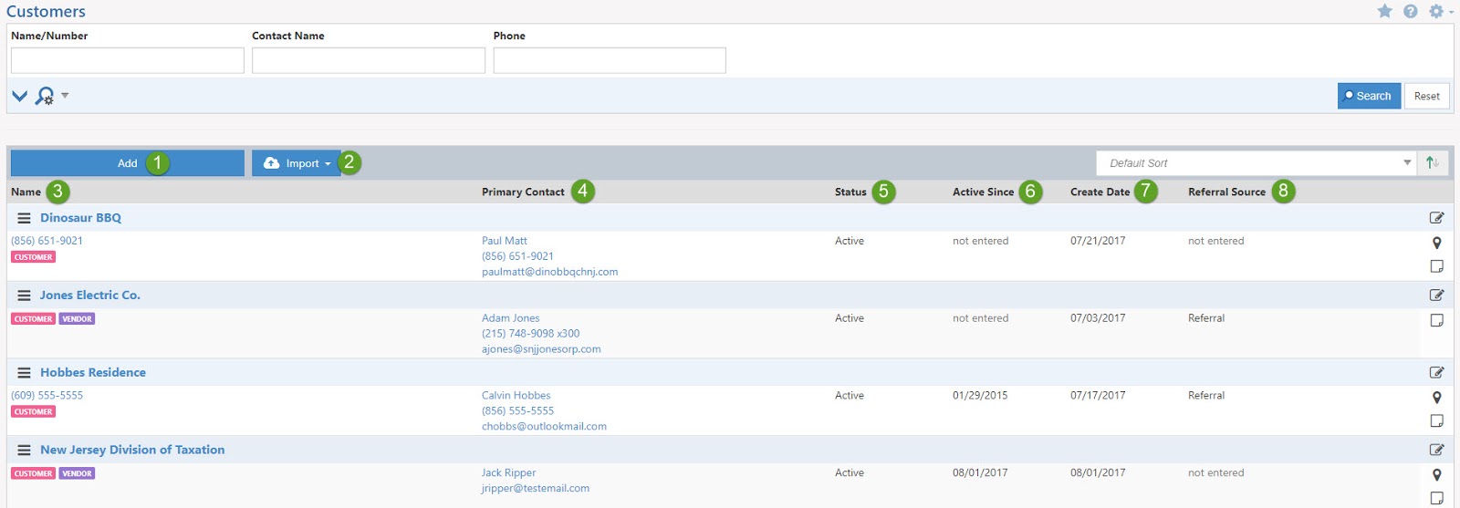Sort by Create Date column header
This screenshot has height=508, width=1460.
pyautogui.click(x=1100, y=192)
